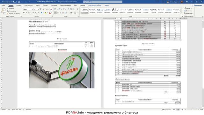Open the numbering list dropdown arrow
204x115 pixels.
pyautogui.click(x=61, y=9)
